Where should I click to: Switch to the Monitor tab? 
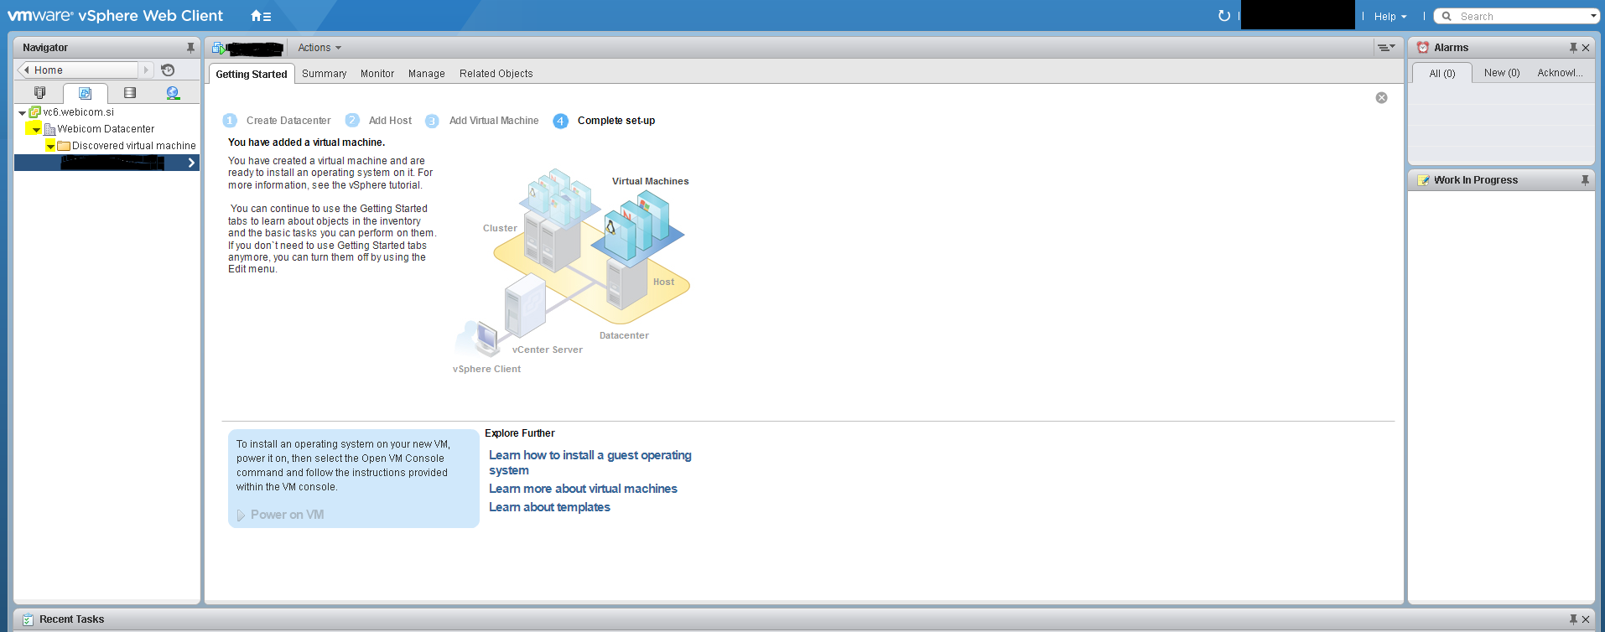tap(377, 74)
